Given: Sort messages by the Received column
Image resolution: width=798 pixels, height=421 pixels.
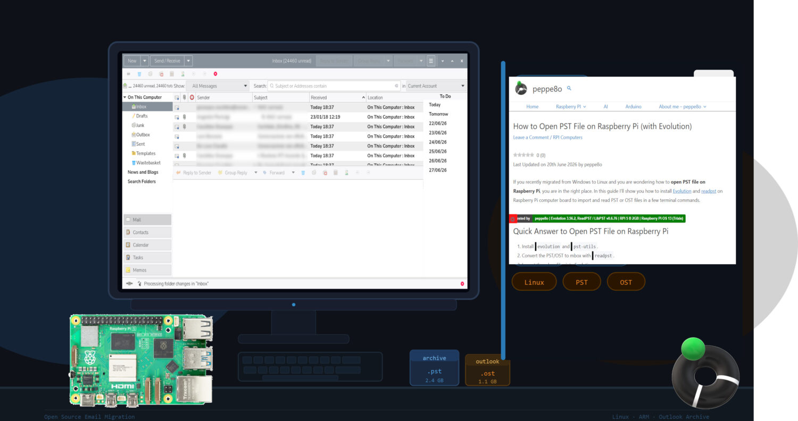Looking at the screenshot, I should coord(337,98).
